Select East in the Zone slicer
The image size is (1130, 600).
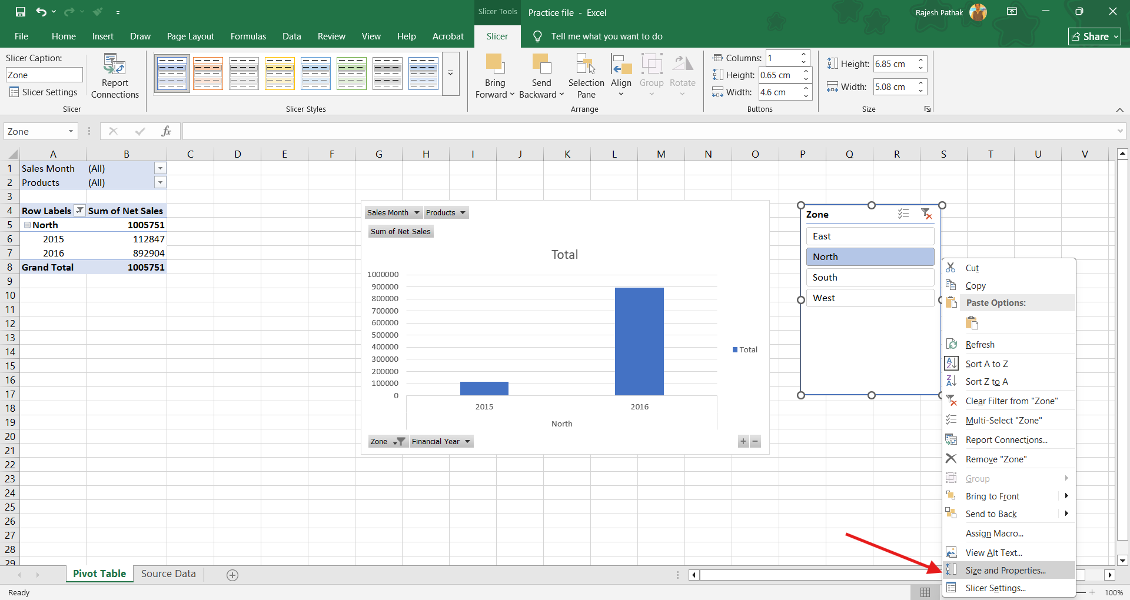[x=869, y=236]
